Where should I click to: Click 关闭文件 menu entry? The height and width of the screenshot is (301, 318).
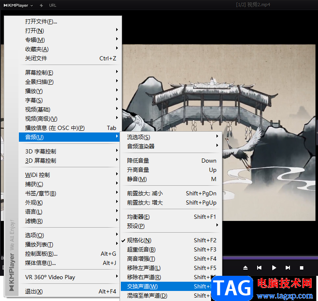coord(70,58)
